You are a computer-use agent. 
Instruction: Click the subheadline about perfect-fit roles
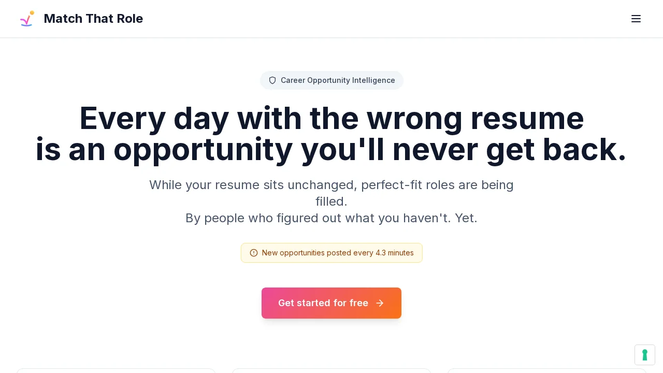[x=331, y=193]
